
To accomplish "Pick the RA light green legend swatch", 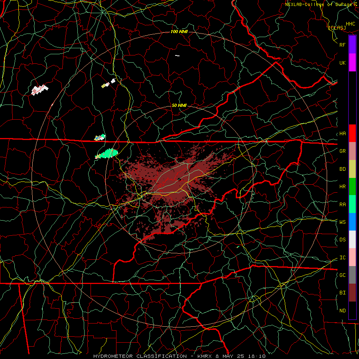I will pyautogui.click(x=352, y=204).
